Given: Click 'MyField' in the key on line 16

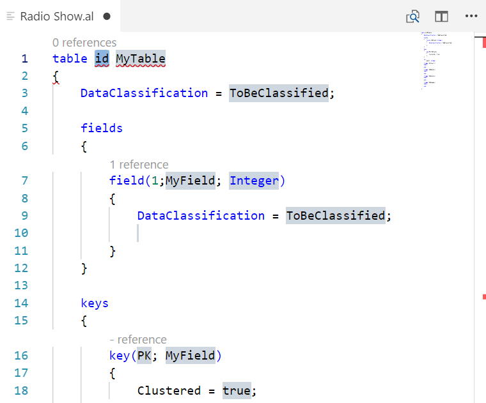Looking at the screenshot, I should pyautogui.click(x=191, y=356).
